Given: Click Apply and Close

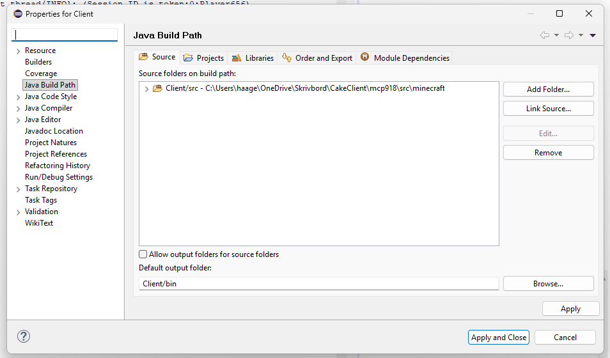Looking at the screenshot, I should pyautogui.click(x=499, y=338).
